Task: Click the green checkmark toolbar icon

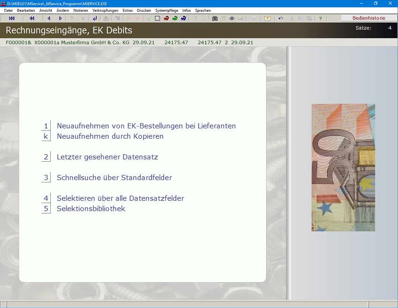Action: [149, 18]
